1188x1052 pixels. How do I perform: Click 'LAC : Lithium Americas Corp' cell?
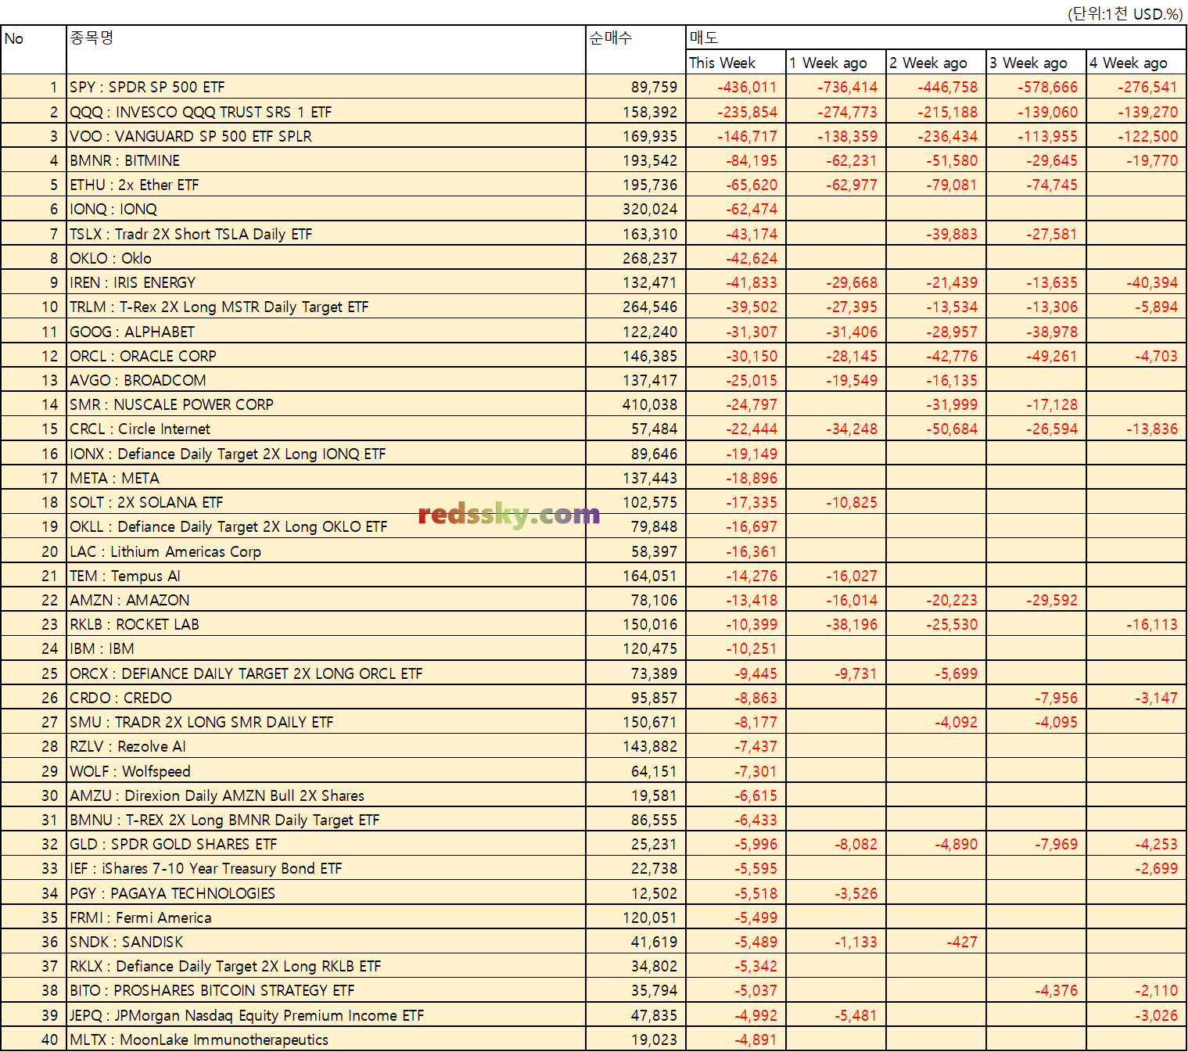tap(326, 551)
